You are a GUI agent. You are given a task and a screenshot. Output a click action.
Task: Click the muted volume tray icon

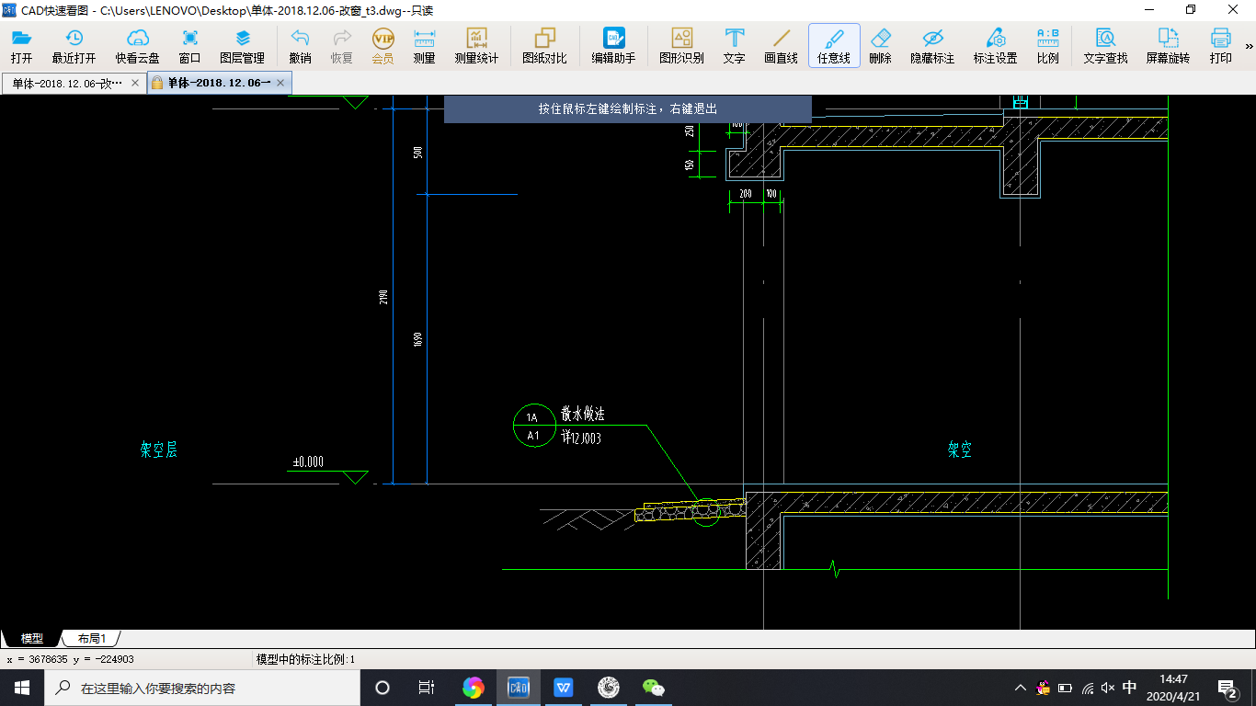pos(1108,688)
